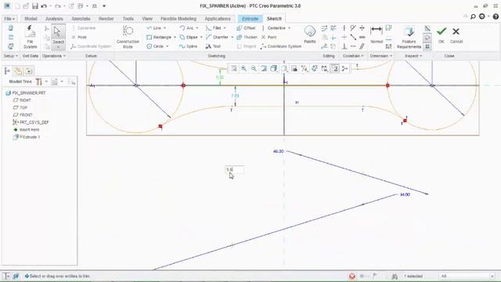Click the Thicken tool
The width and height of the screenshot is (501, 282).
(x=247, y=38)
